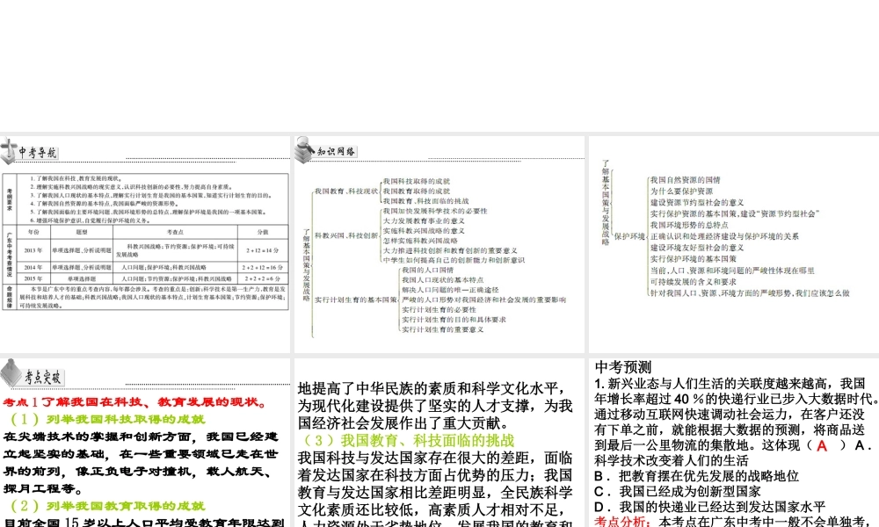Click the red 考点分析 label
Viewport: 879px width, 527px height.
pos(622,522)
